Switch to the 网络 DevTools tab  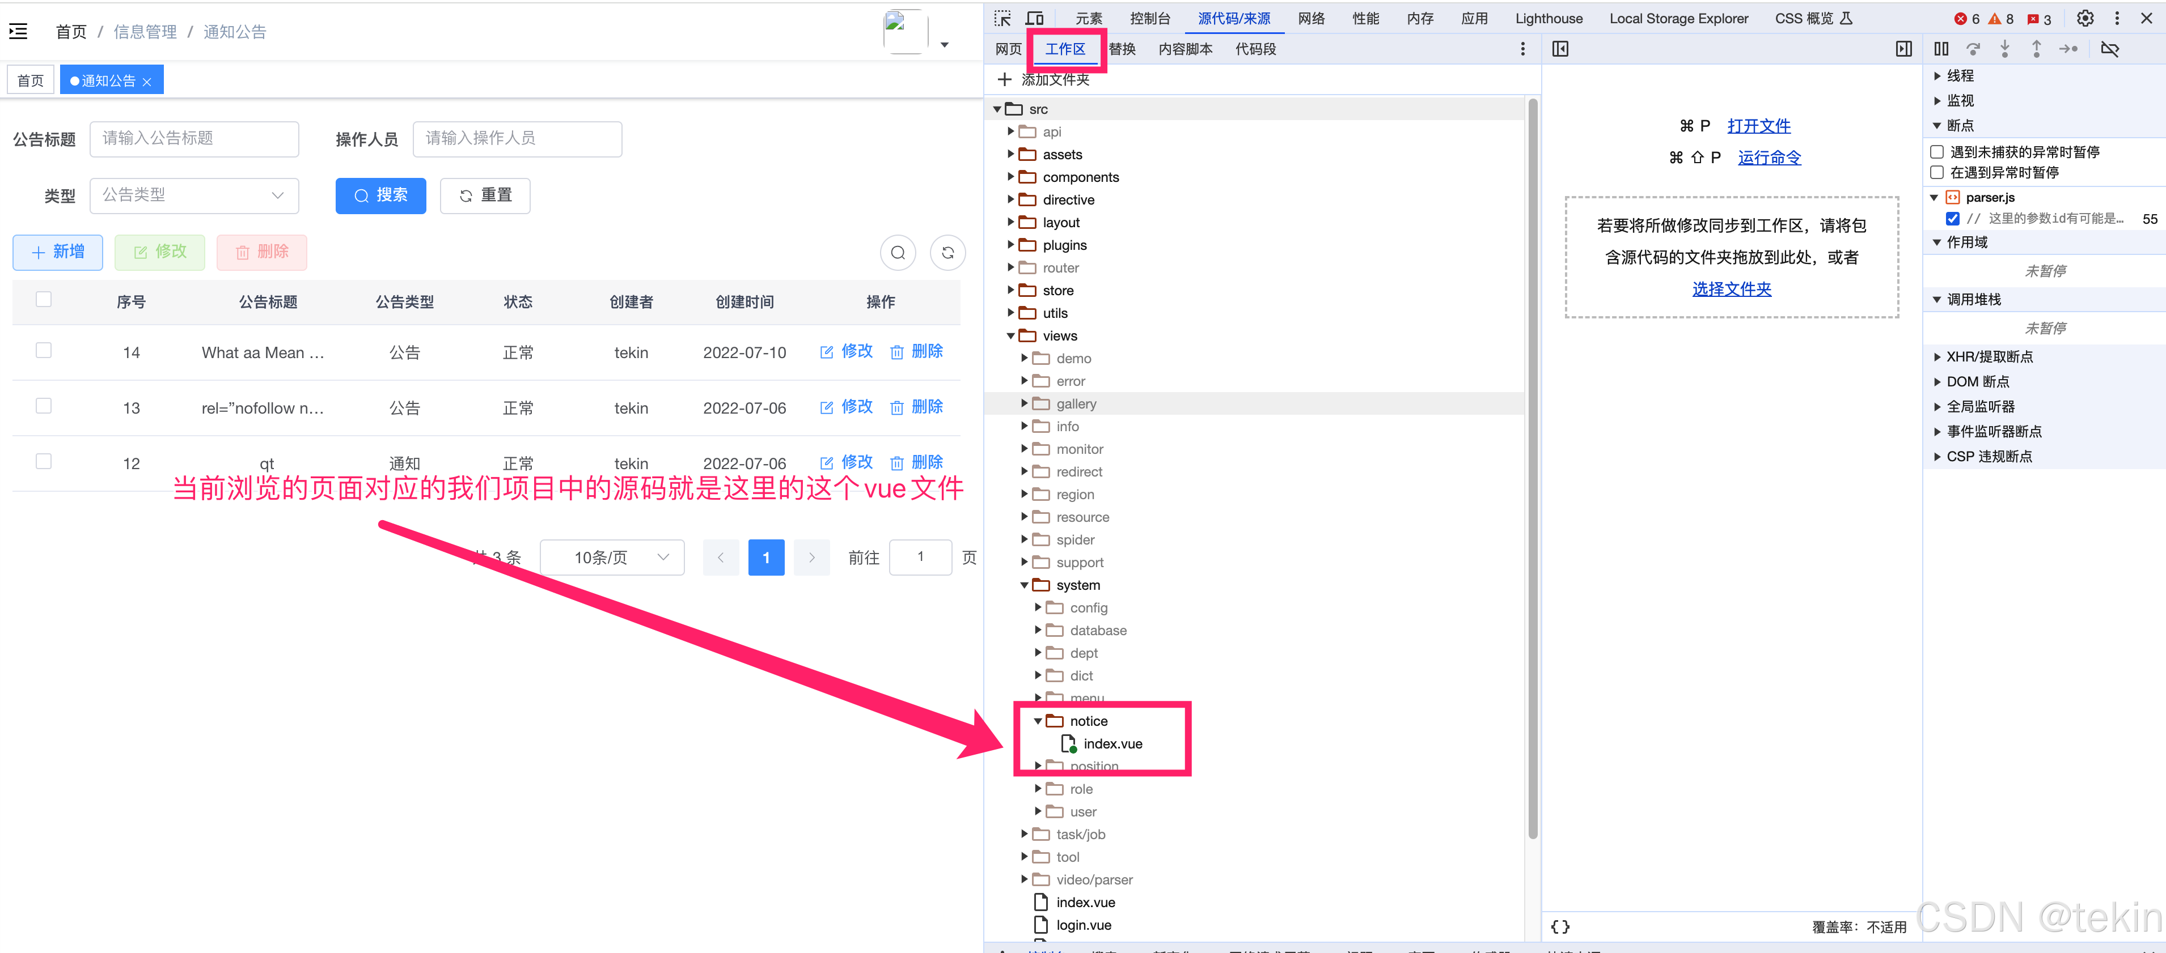point(1311,19)
